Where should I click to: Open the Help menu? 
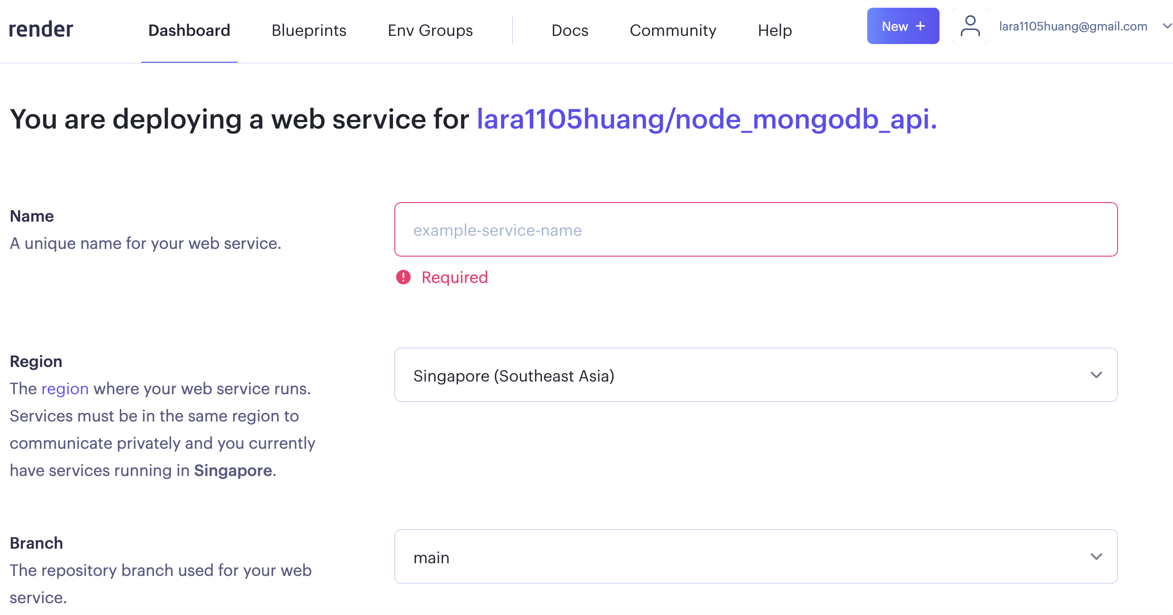774,30
